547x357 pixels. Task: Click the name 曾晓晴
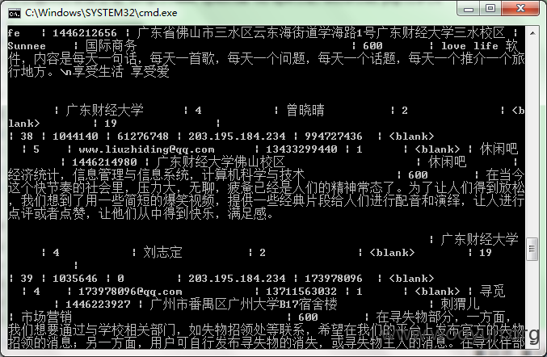(x=305, y=110)
